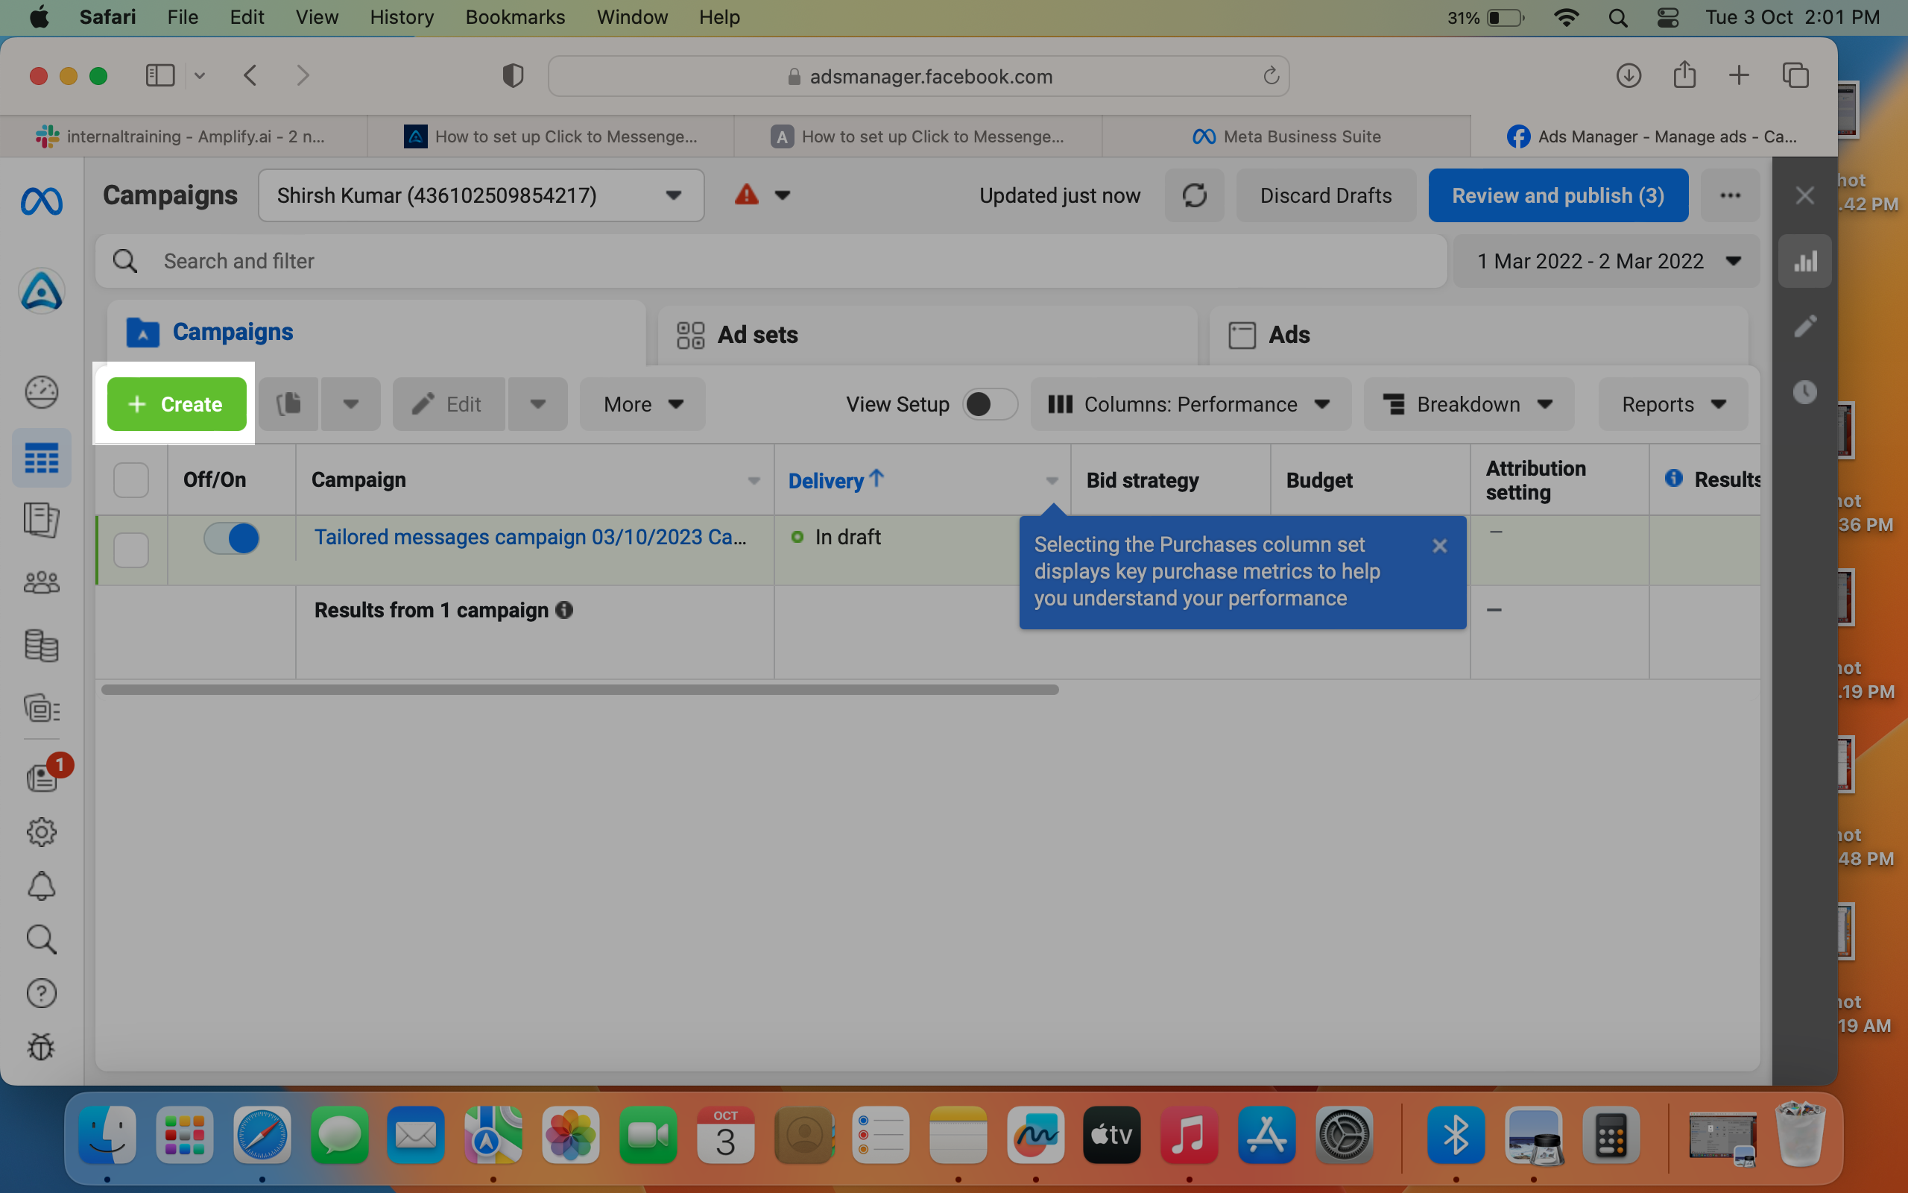Open Audiences people icon

41,583
